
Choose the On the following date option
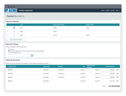(x=9, y=52)
